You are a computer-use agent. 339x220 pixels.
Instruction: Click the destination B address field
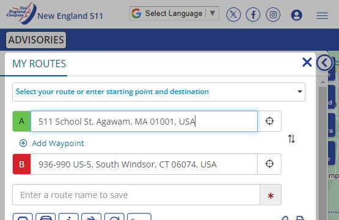(x=144, y=164)
